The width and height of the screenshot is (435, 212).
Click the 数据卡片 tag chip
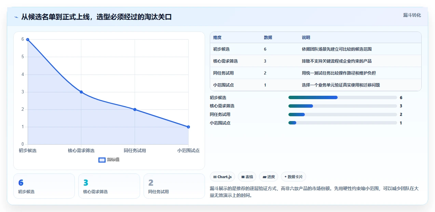click(294, 177)
